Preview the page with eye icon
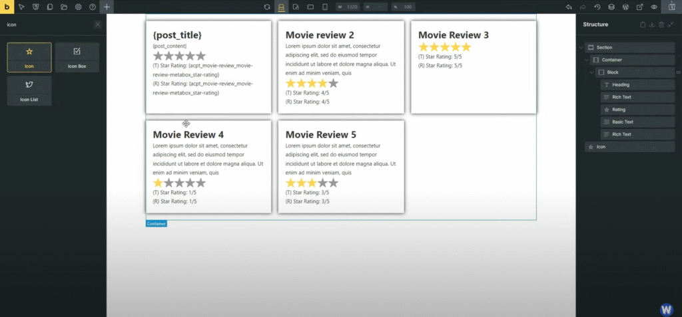The width and height of the screenshot is (682, 317). coord(654,7)
